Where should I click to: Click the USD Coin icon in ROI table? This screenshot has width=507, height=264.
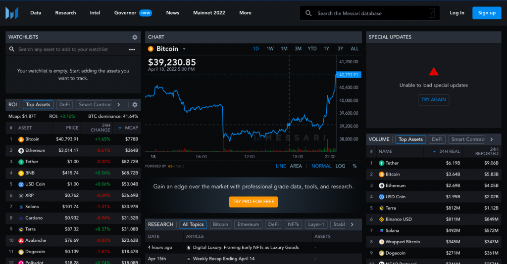pos(21,184)
